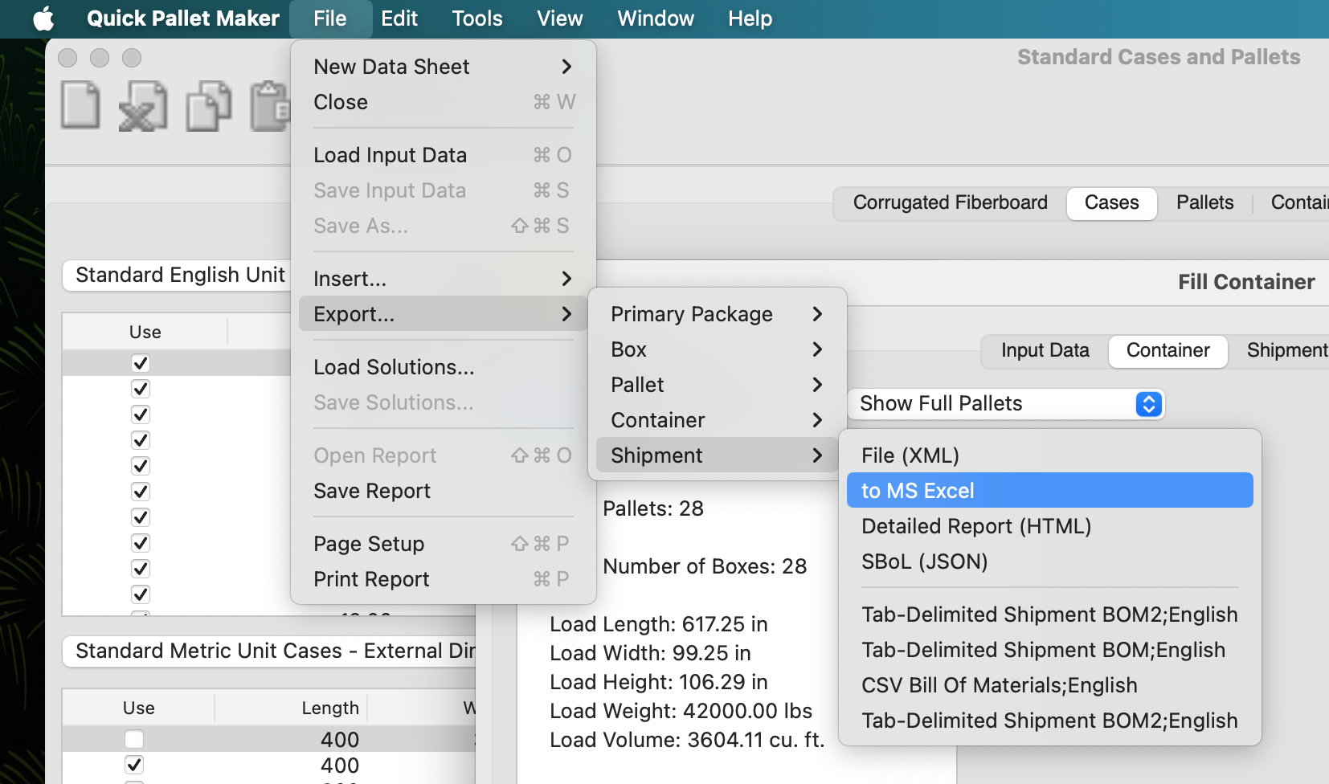Open the Window menu
The height and width of the screenshot is (784, 1329).
[656, 18]
